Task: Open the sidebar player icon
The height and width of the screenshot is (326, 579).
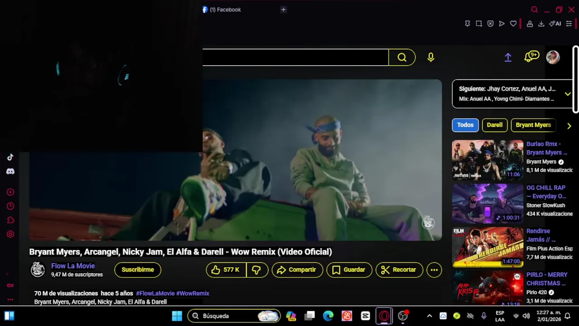Action: point(10,192)
